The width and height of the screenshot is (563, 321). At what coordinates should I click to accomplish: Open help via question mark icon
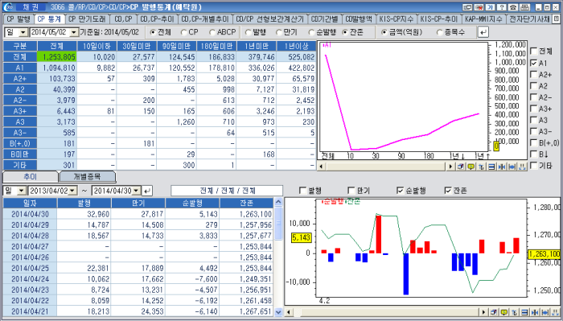pyautogui.click(x=502, y=7)
